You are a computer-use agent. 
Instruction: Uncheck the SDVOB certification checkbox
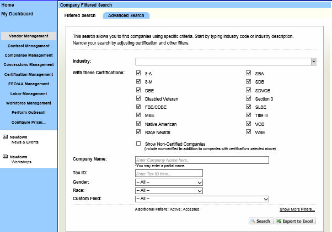coord(249,90)
